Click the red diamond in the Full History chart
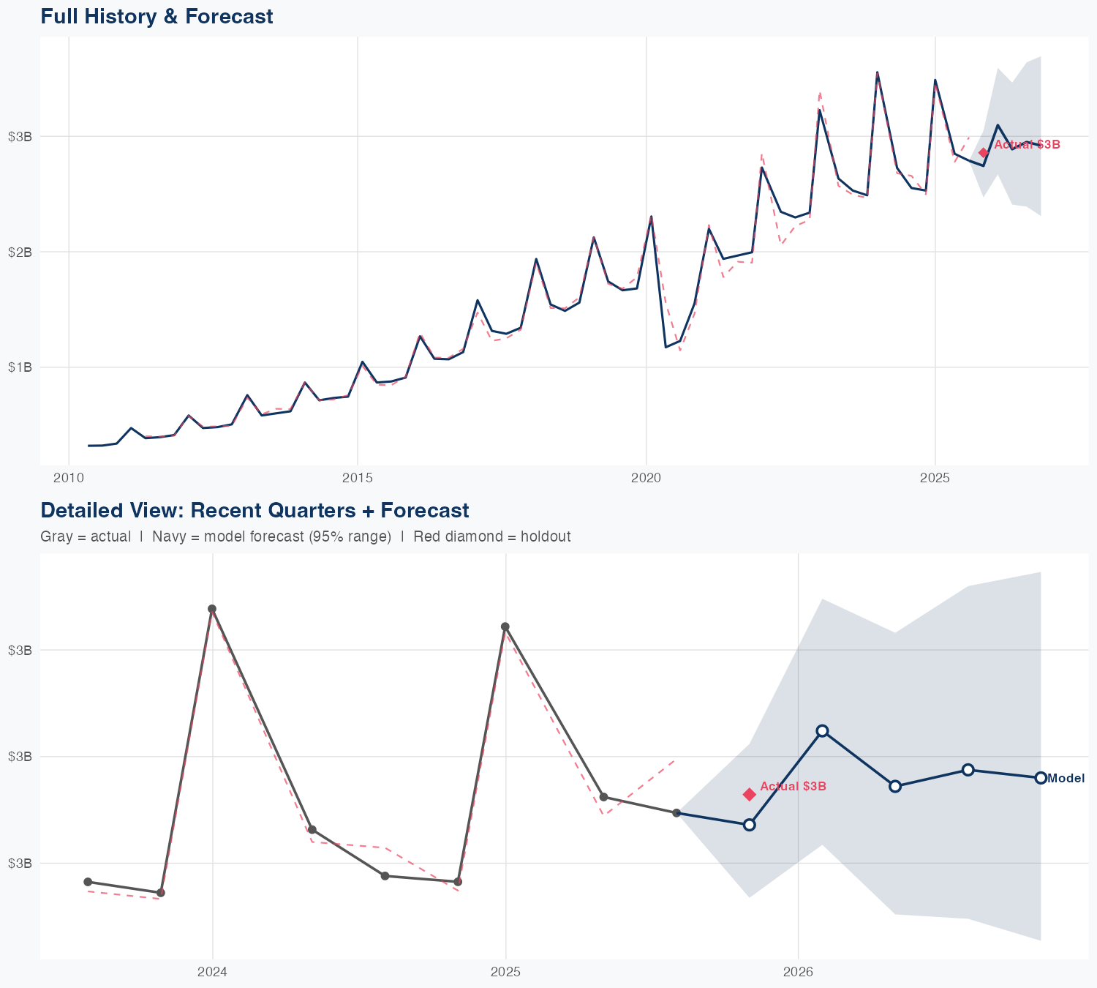1097x988 pixels. click(984, 153)
